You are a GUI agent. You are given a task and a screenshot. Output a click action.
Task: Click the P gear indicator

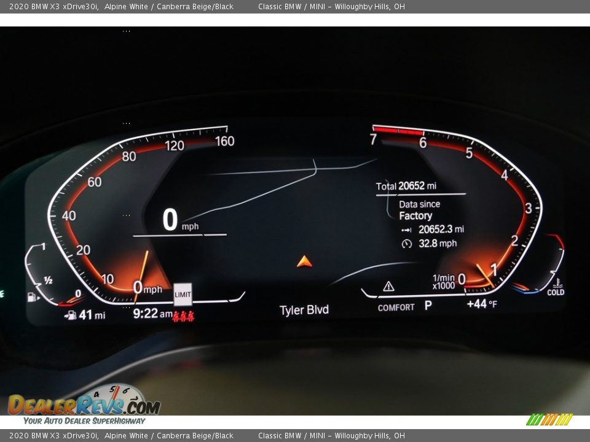[x=428, y=305]
